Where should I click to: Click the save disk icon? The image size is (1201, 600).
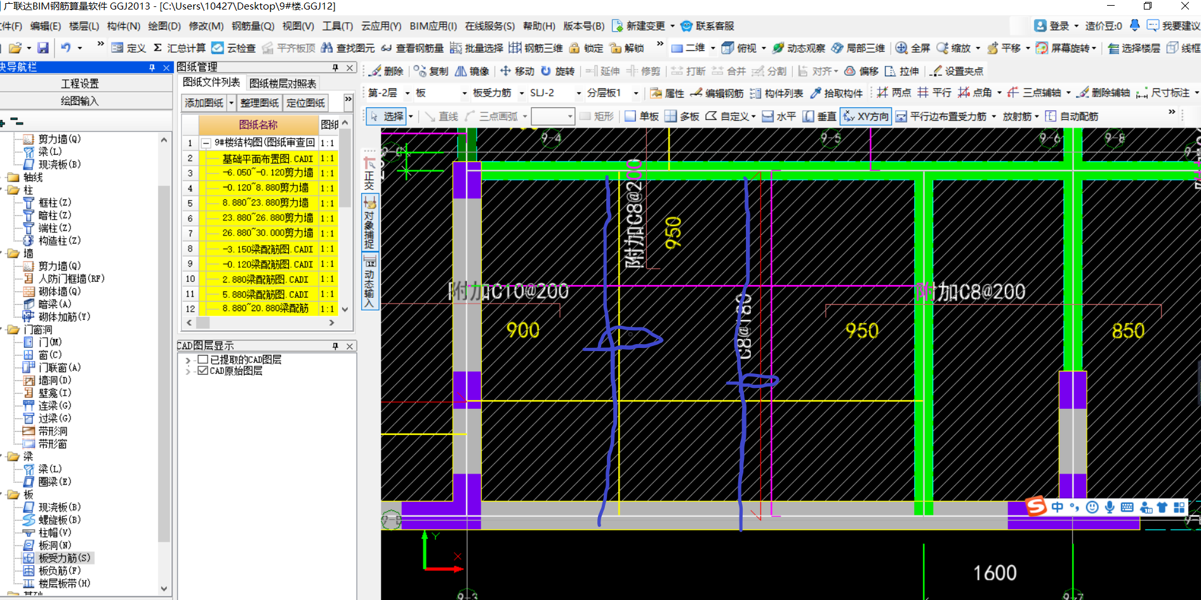[43, 48]
